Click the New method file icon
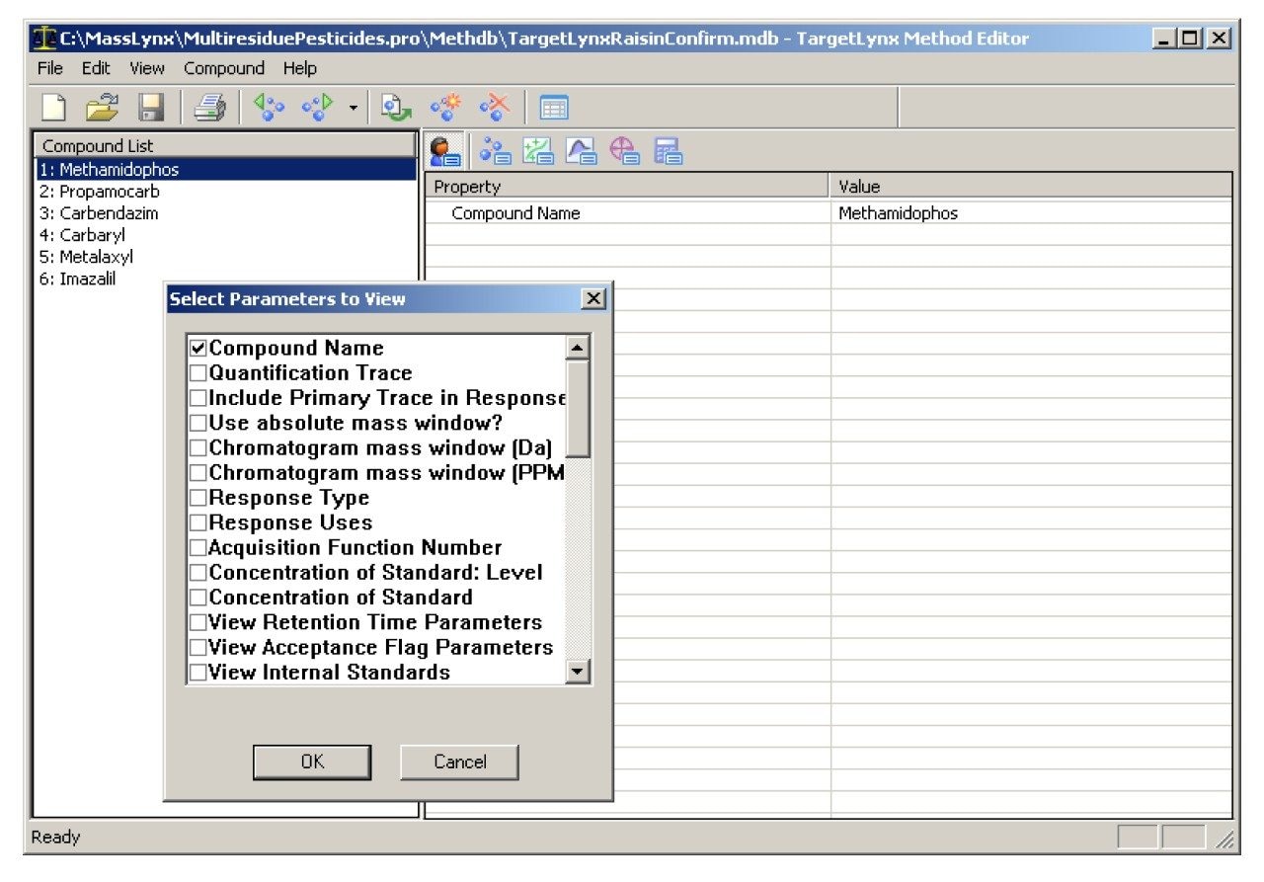 point(55,108)
